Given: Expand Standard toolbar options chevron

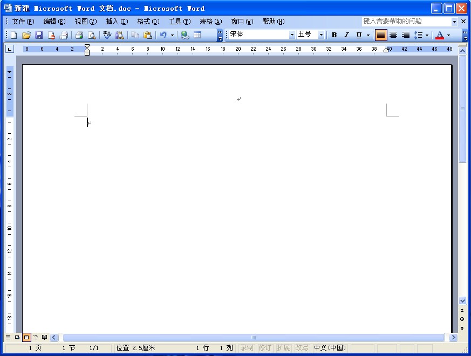Looking at the screenshot, I should pos(220,35).
